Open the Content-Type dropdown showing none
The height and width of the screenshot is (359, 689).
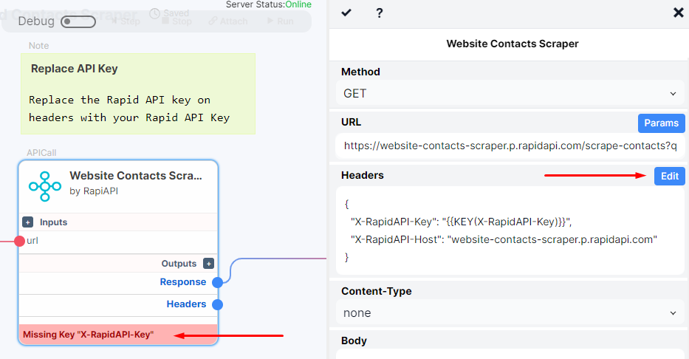click(510, 313)
